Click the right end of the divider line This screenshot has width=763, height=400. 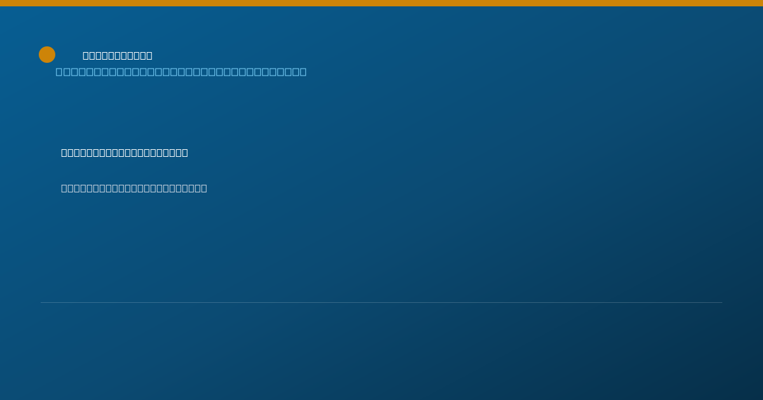point(721,302)
